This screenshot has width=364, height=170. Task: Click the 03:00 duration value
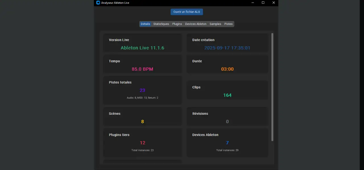tap(227, 69)
